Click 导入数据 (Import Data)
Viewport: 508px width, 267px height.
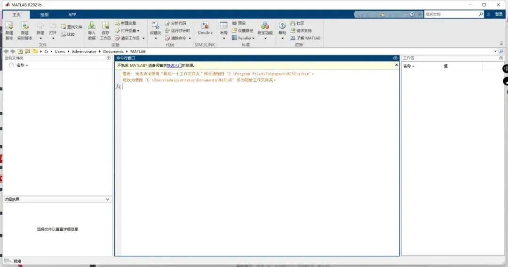pyautogui.click(x=92, y=31)
